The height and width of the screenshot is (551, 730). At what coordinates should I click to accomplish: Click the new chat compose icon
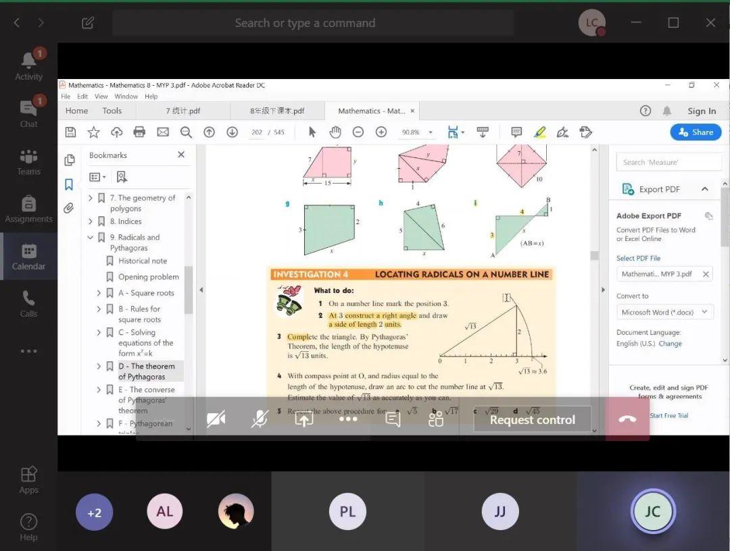tap(88, 23)
